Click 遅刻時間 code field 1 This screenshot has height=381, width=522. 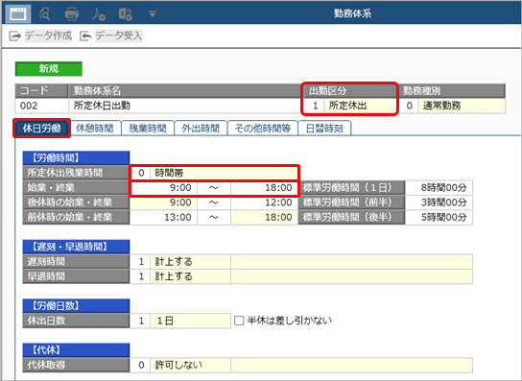click(140, 262)
